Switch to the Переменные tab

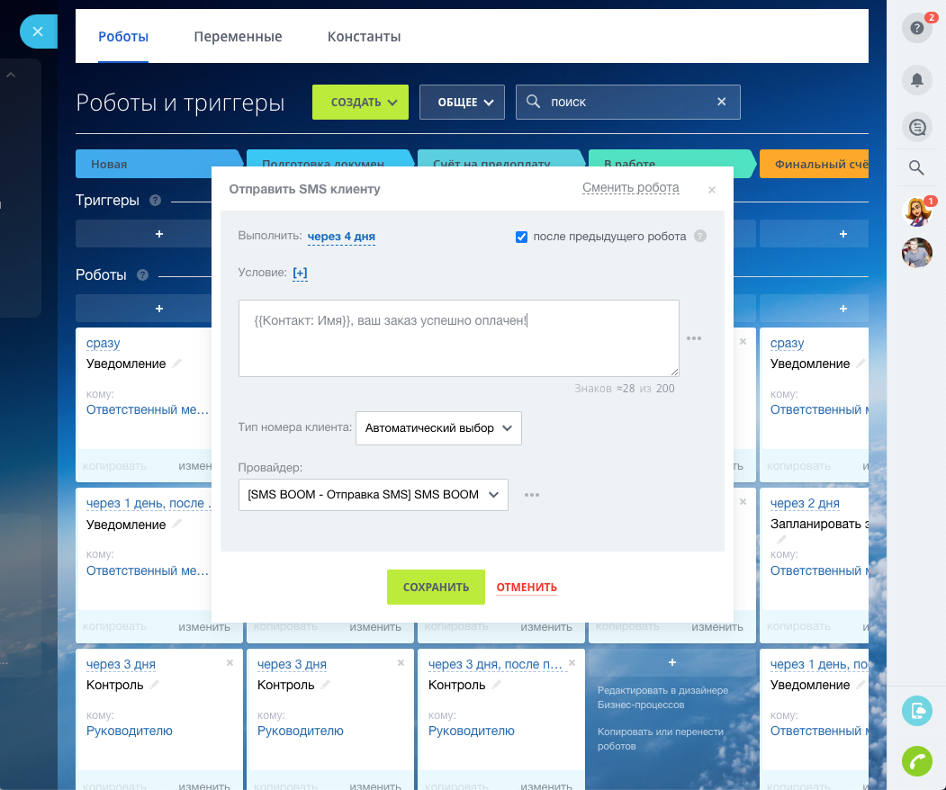click(238, 37)
